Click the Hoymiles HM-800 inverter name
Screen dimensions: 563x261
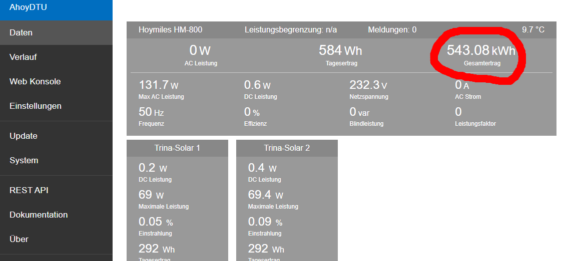click(x=170, y=30)
